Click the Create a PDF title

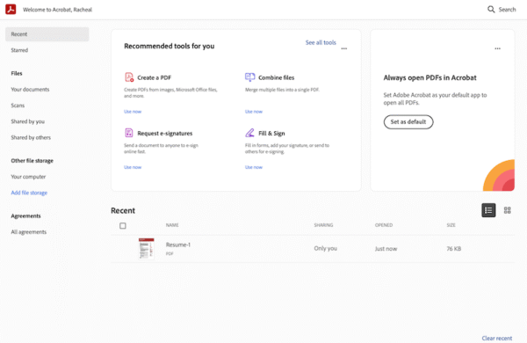155,77
